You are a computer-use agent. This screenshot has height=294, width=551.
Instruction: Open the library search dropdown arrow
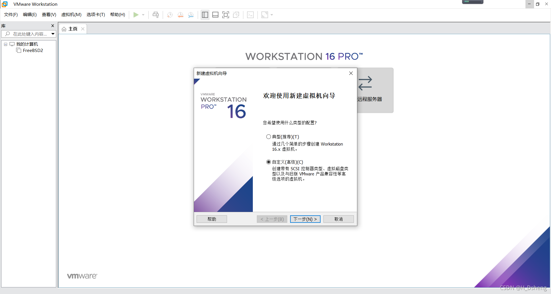53,34
